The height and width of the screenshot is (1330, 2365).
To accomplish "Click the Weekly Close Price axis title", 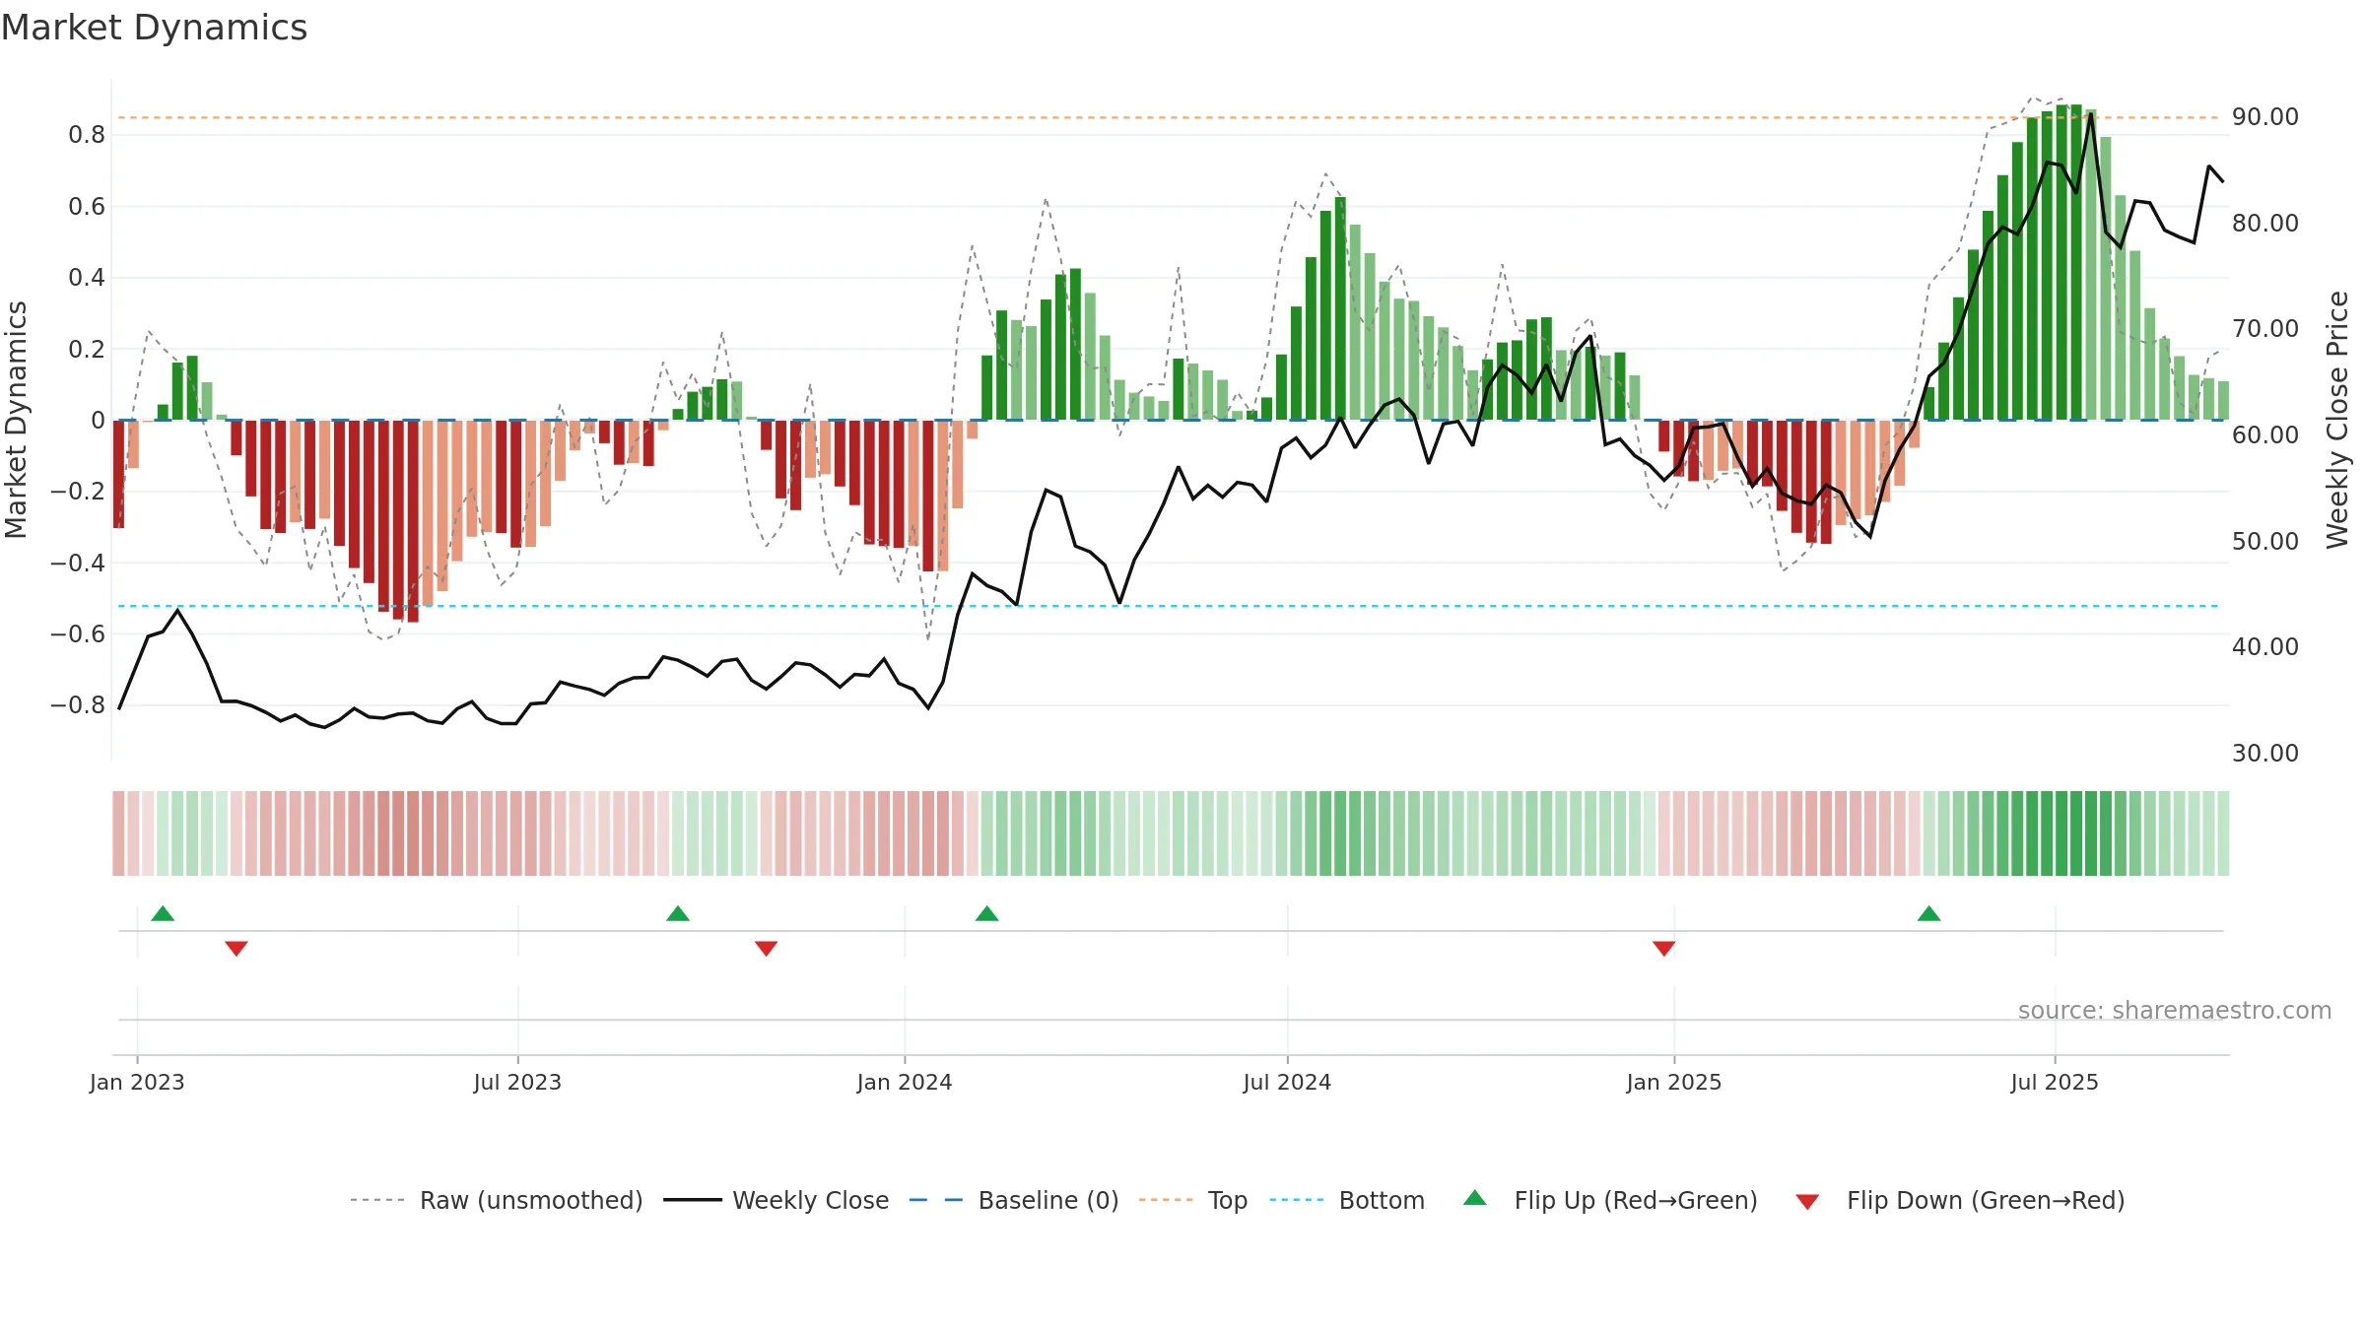I will point(2337,420).
